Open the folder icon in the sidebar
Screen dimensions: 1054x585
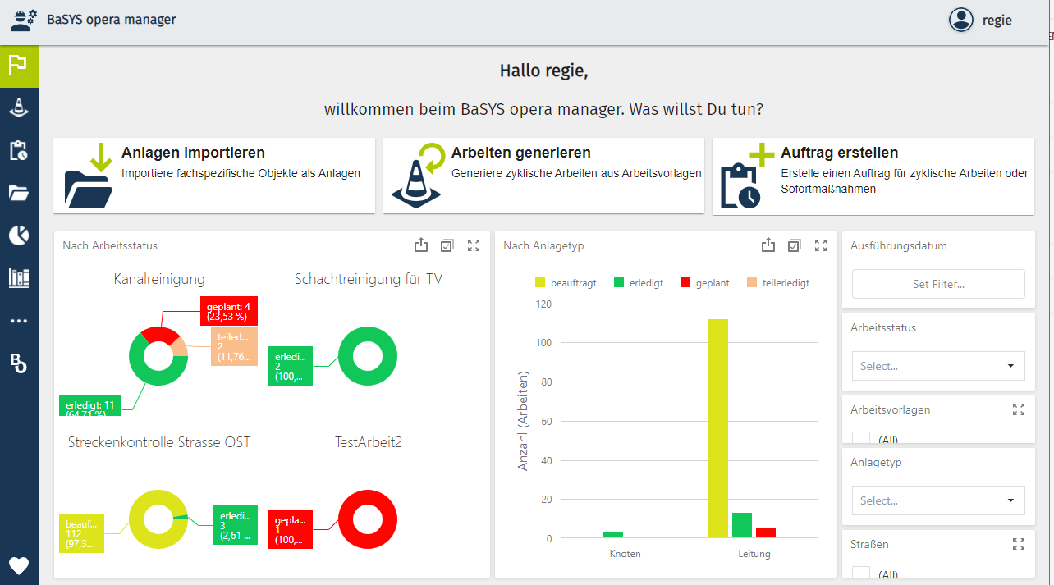click(x=19, y=193)
